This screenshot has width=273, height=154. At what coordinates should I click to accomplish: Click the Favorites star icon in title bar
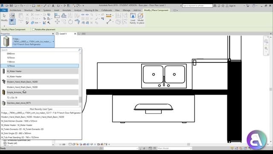[223, 6]
